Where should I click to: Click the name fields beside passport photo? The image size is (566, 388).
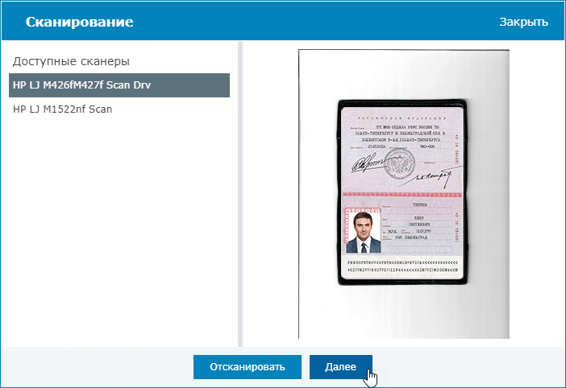pyautogui.click(x=415, y=225)
